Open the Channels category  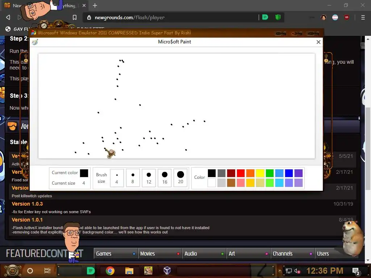293,253
